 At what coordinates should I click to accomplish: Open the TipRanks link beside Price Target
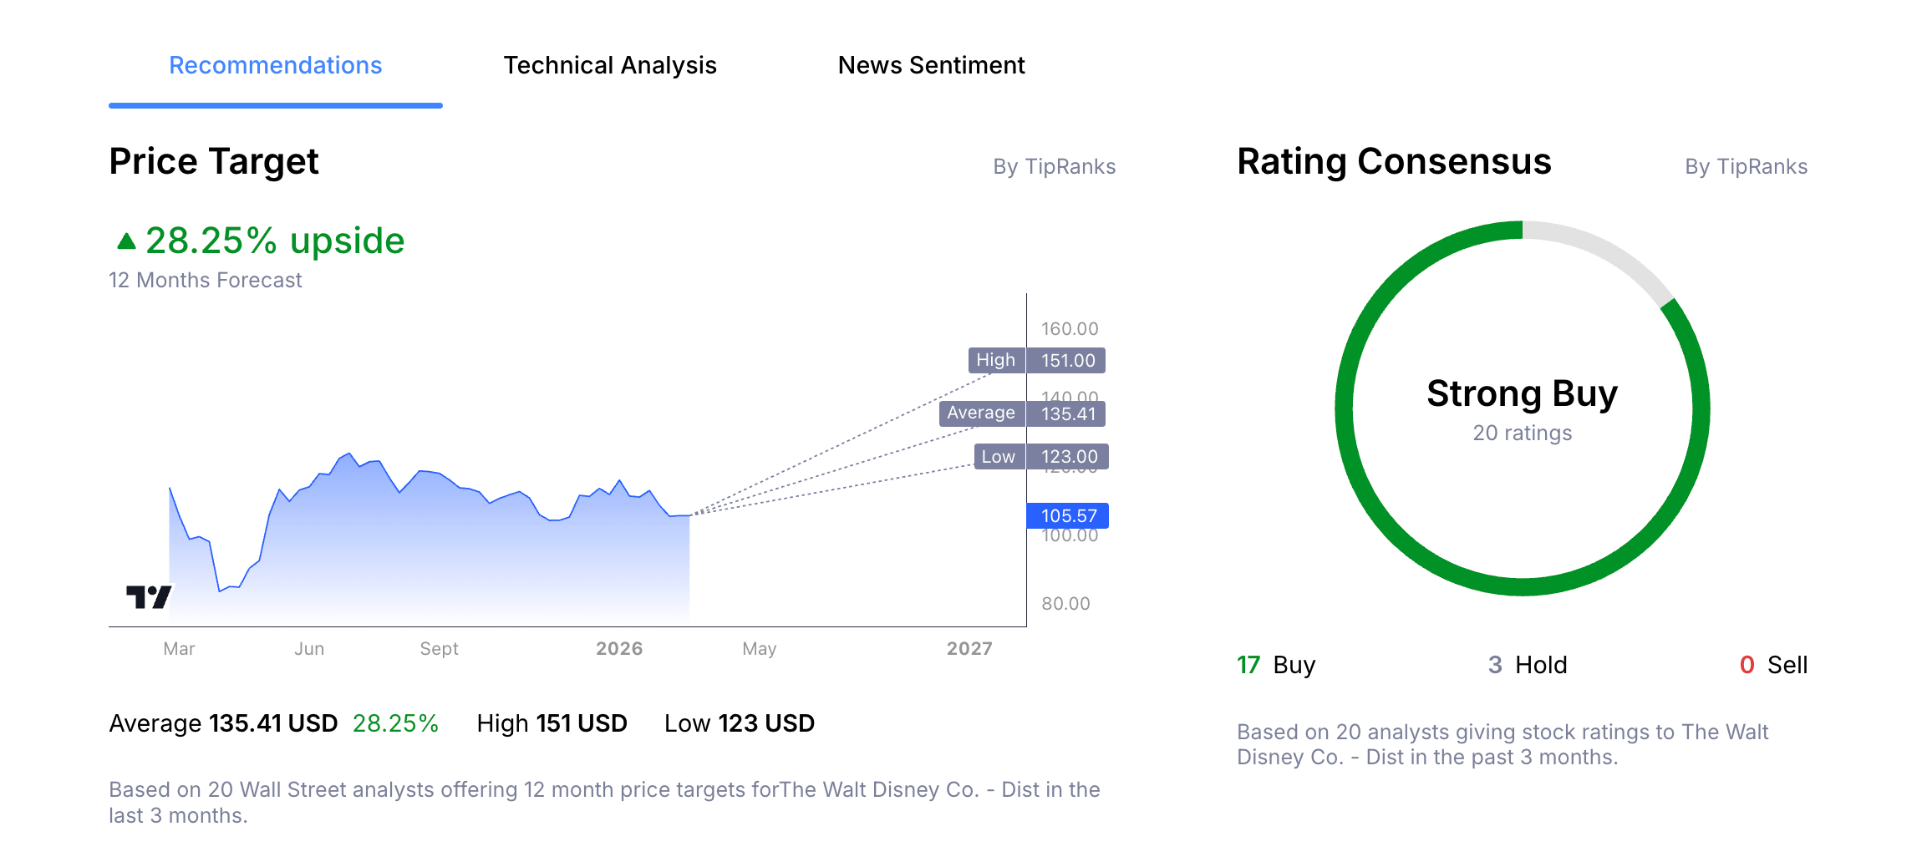pos(1055,166)
